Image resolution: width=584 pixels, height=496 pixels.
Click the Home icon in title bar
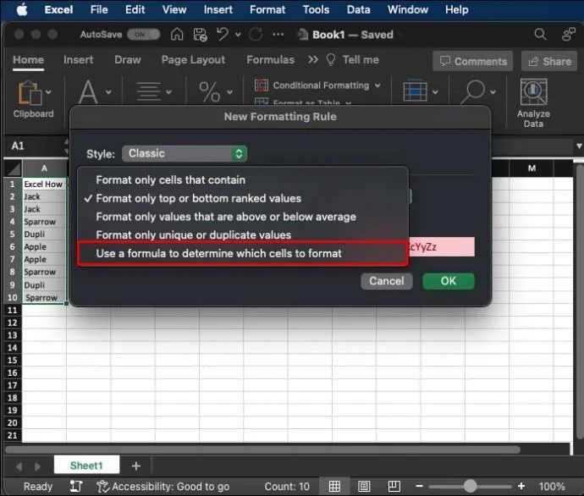pyautogui.click(x=177, y=35)
